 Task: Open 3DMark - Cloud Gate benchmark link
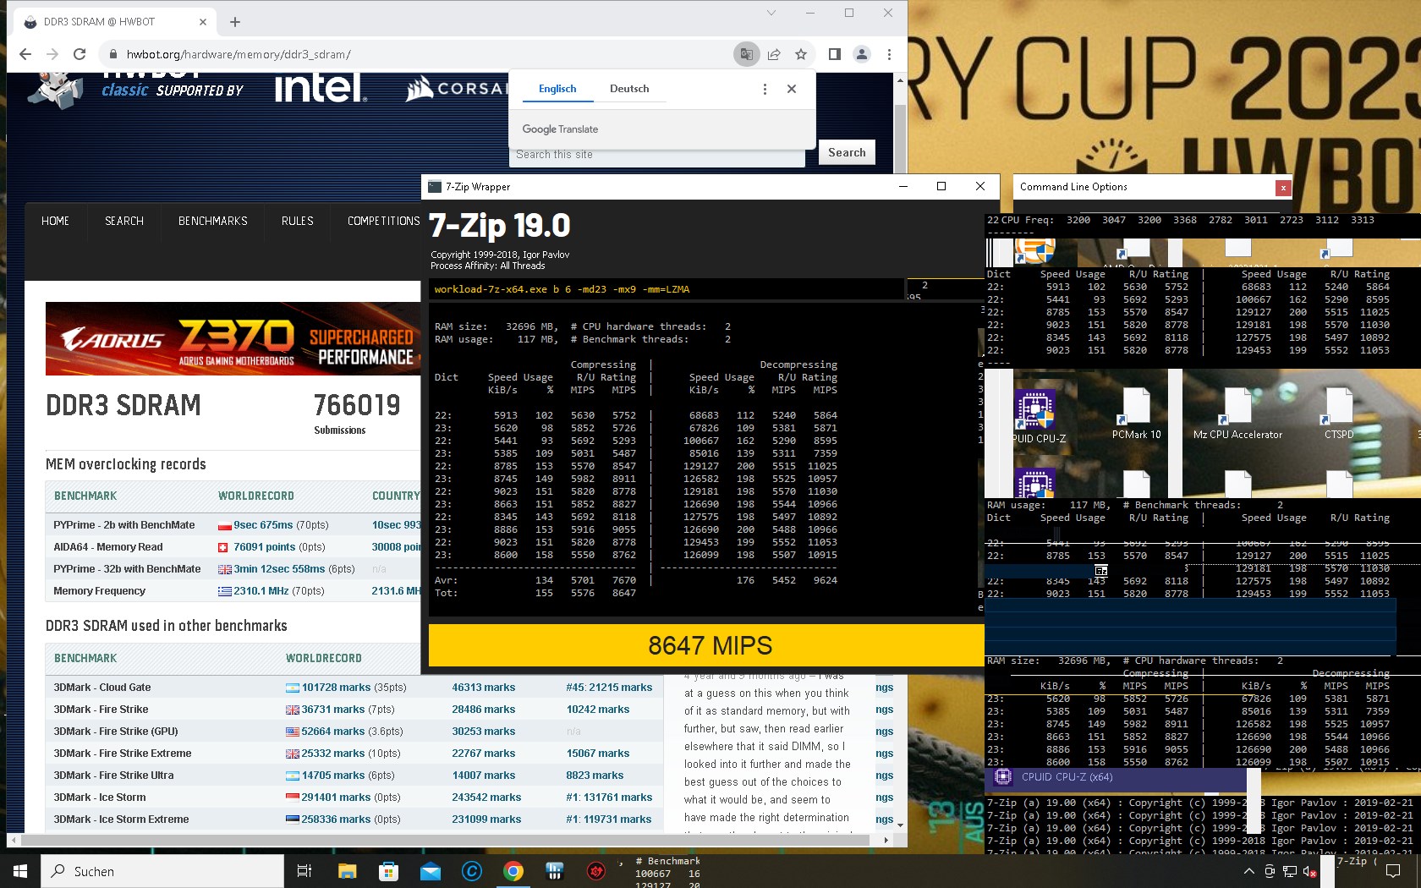pyautogui.click(x=102, y=688)
